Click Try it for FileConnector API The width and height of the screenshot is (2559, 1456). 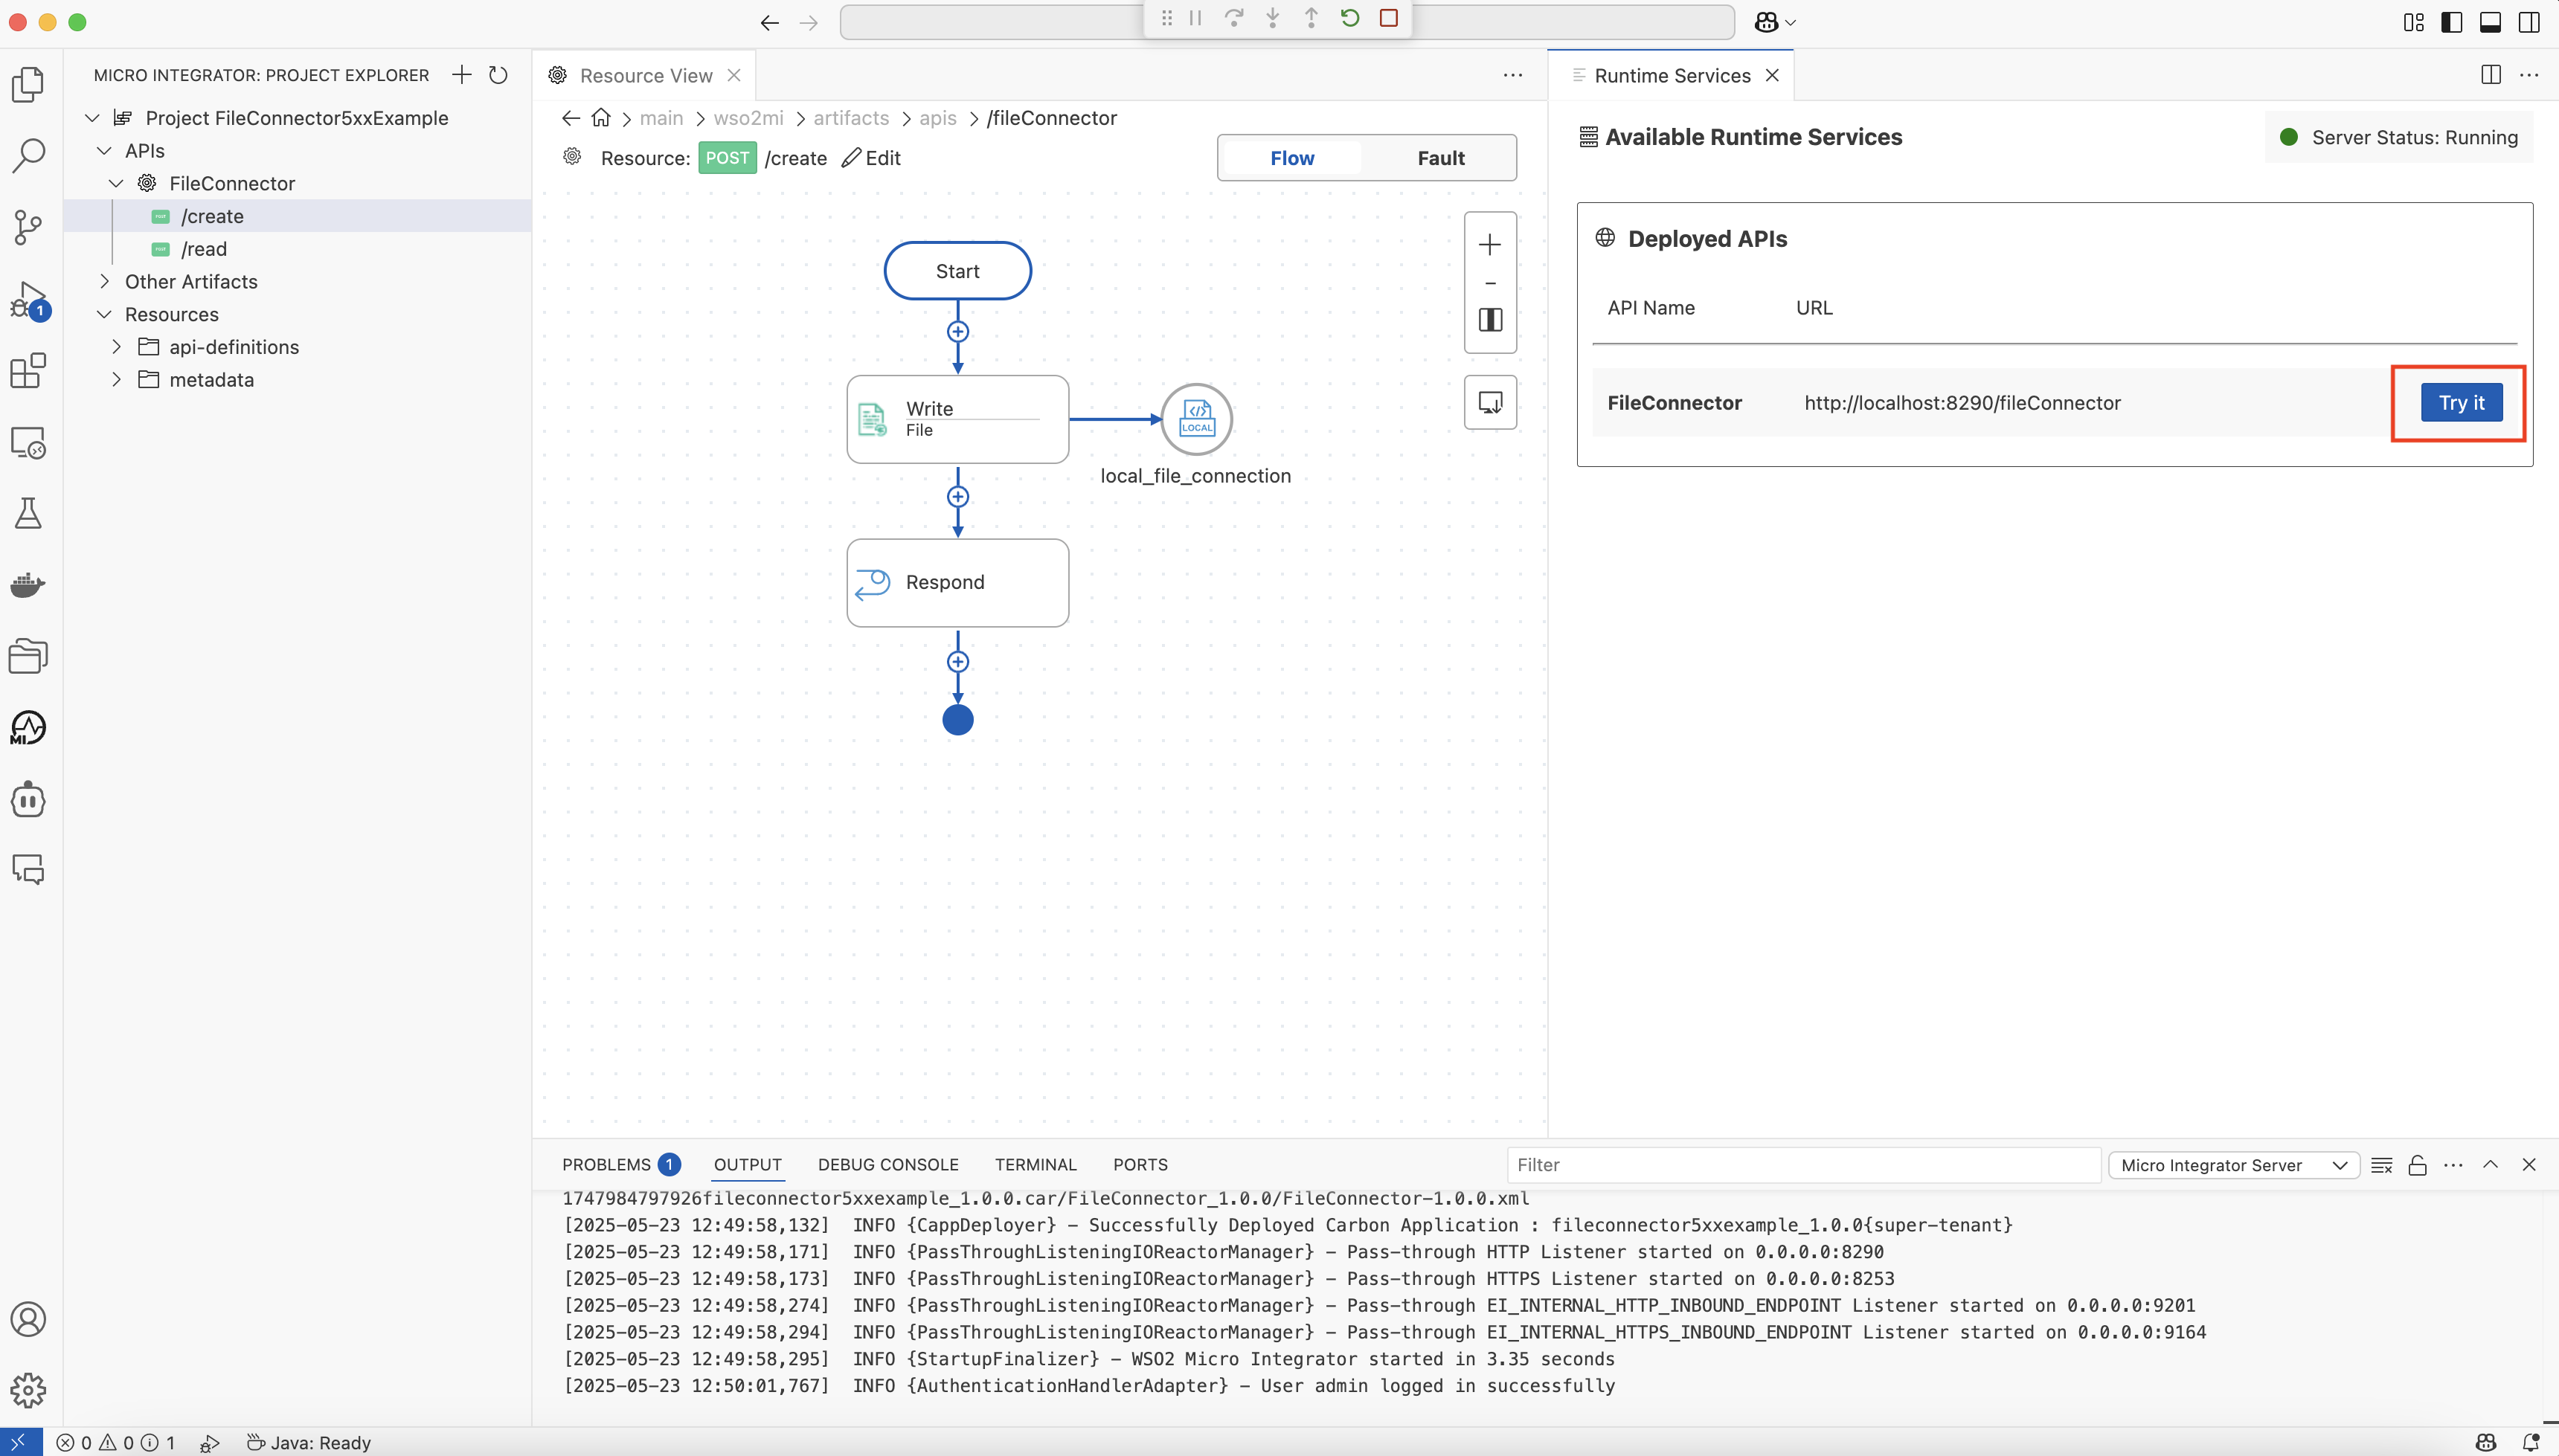point(2461,403)
